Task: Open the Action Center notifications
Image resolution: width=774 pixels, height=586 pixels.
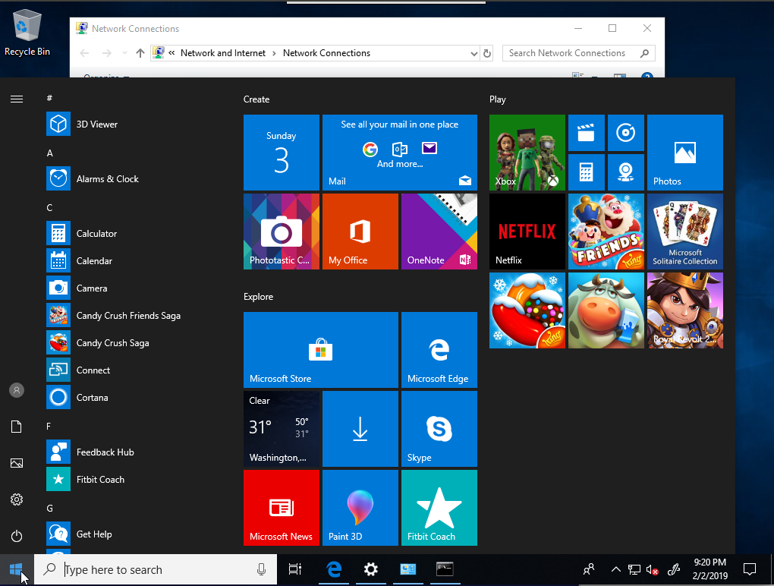Action: 749,570
